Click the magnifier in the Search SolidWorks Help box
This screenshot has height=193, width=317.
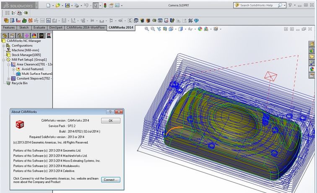(280, 5)
